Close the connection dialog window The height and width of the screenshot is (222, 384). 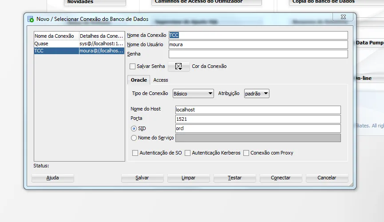tap(344, 17)
